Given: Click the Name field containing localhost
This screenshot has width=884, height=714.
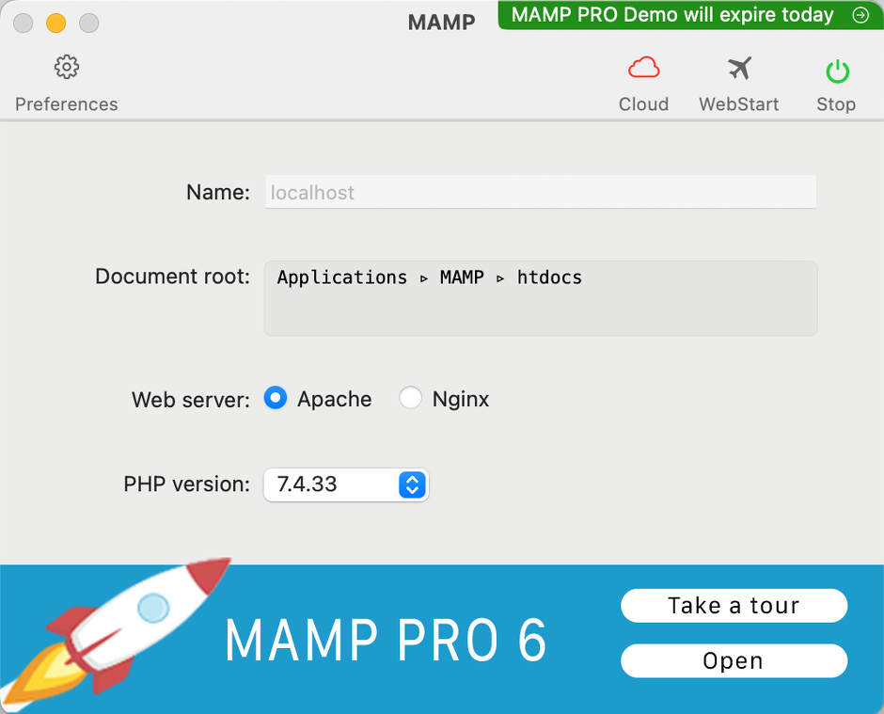Looking at the screenshot, I should pos(540,193).
